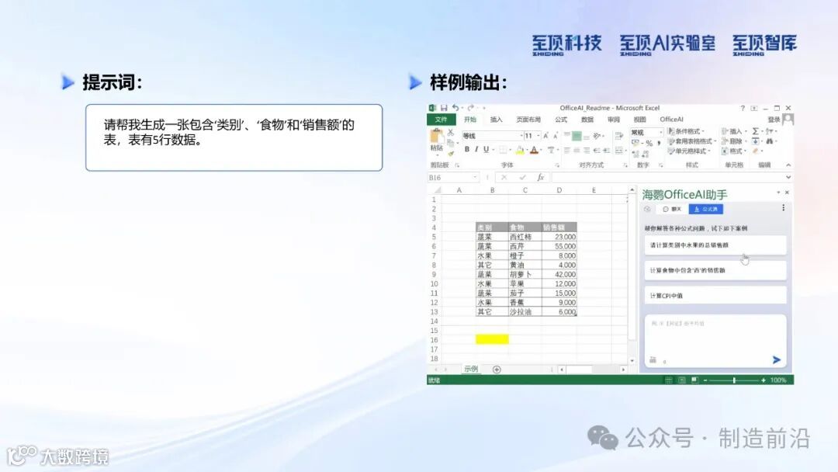The image size is (838, 472).
Task: Click the red Font Color A
Action: coord(534,150)
